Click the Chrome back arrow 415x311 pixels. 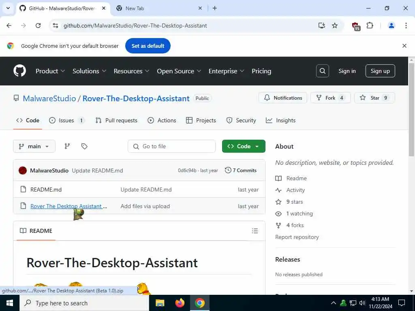[9, 26]
